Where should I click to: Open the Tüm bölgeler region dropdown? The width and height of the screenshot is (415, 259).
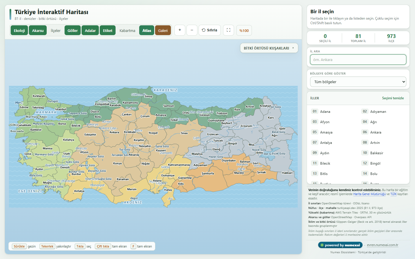tap(358, 82)
